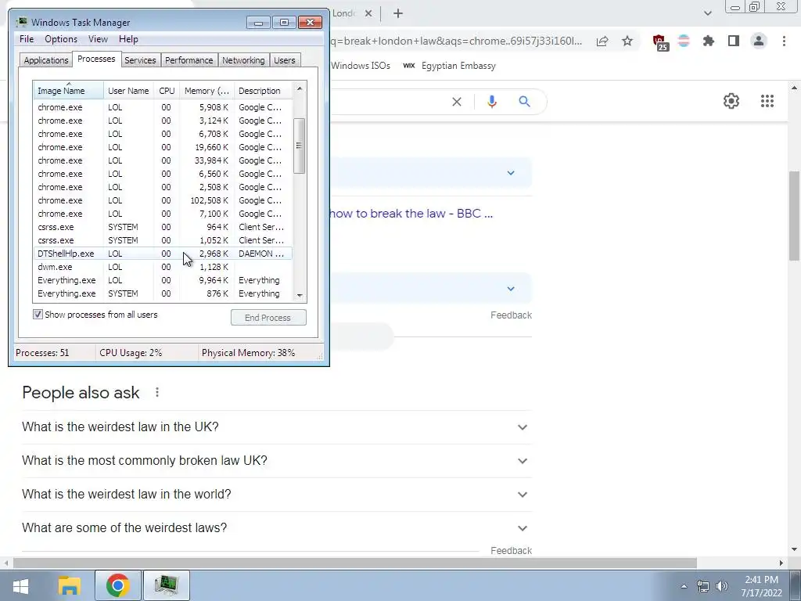The width and height of the screenshot is (801, 601).
Task: Open the clock showing 2:41 PM
Action: click(761, 586)
